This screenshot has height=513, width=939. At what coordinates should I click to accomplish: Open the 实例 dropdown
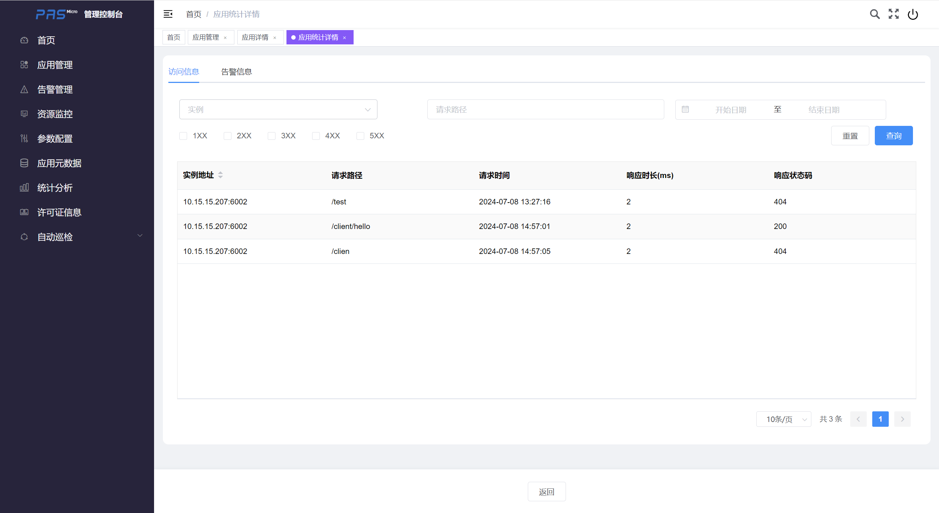pos(278,109)
